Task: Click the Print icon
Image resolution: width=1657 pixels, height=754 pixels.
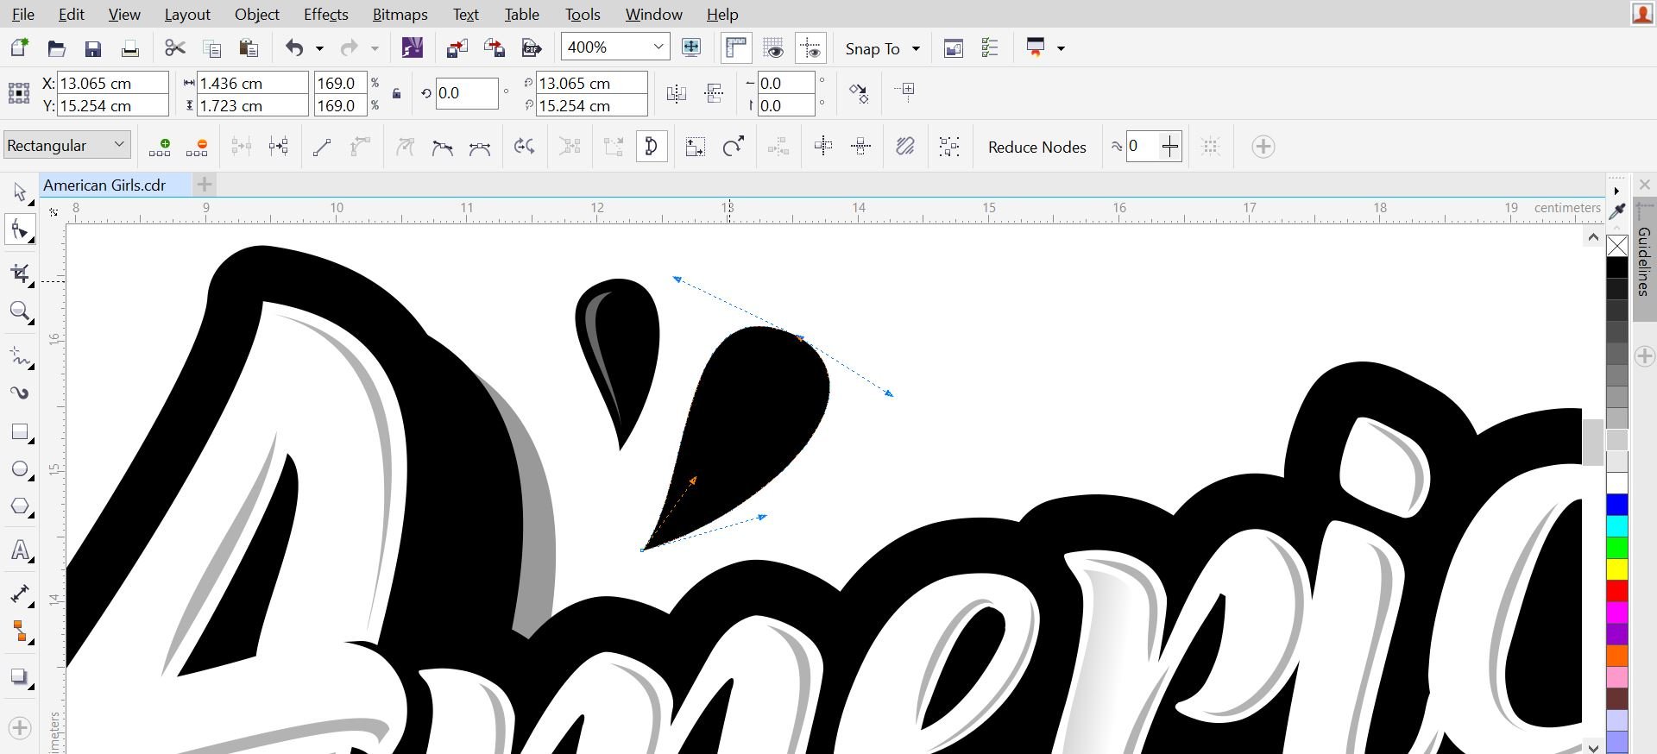Action: [x=129, y=48]
